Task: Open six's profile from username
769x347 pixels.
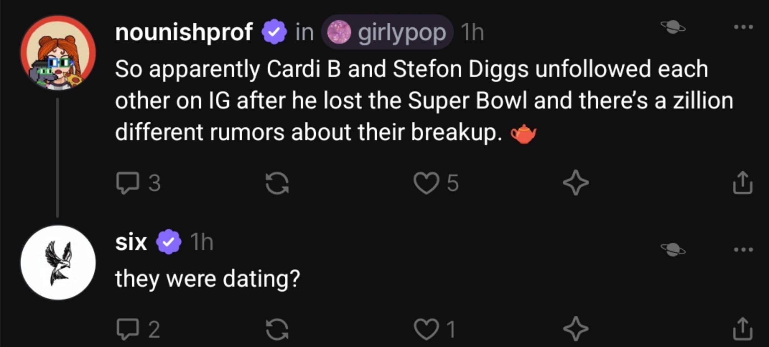Action: click(x=131, y=242)
